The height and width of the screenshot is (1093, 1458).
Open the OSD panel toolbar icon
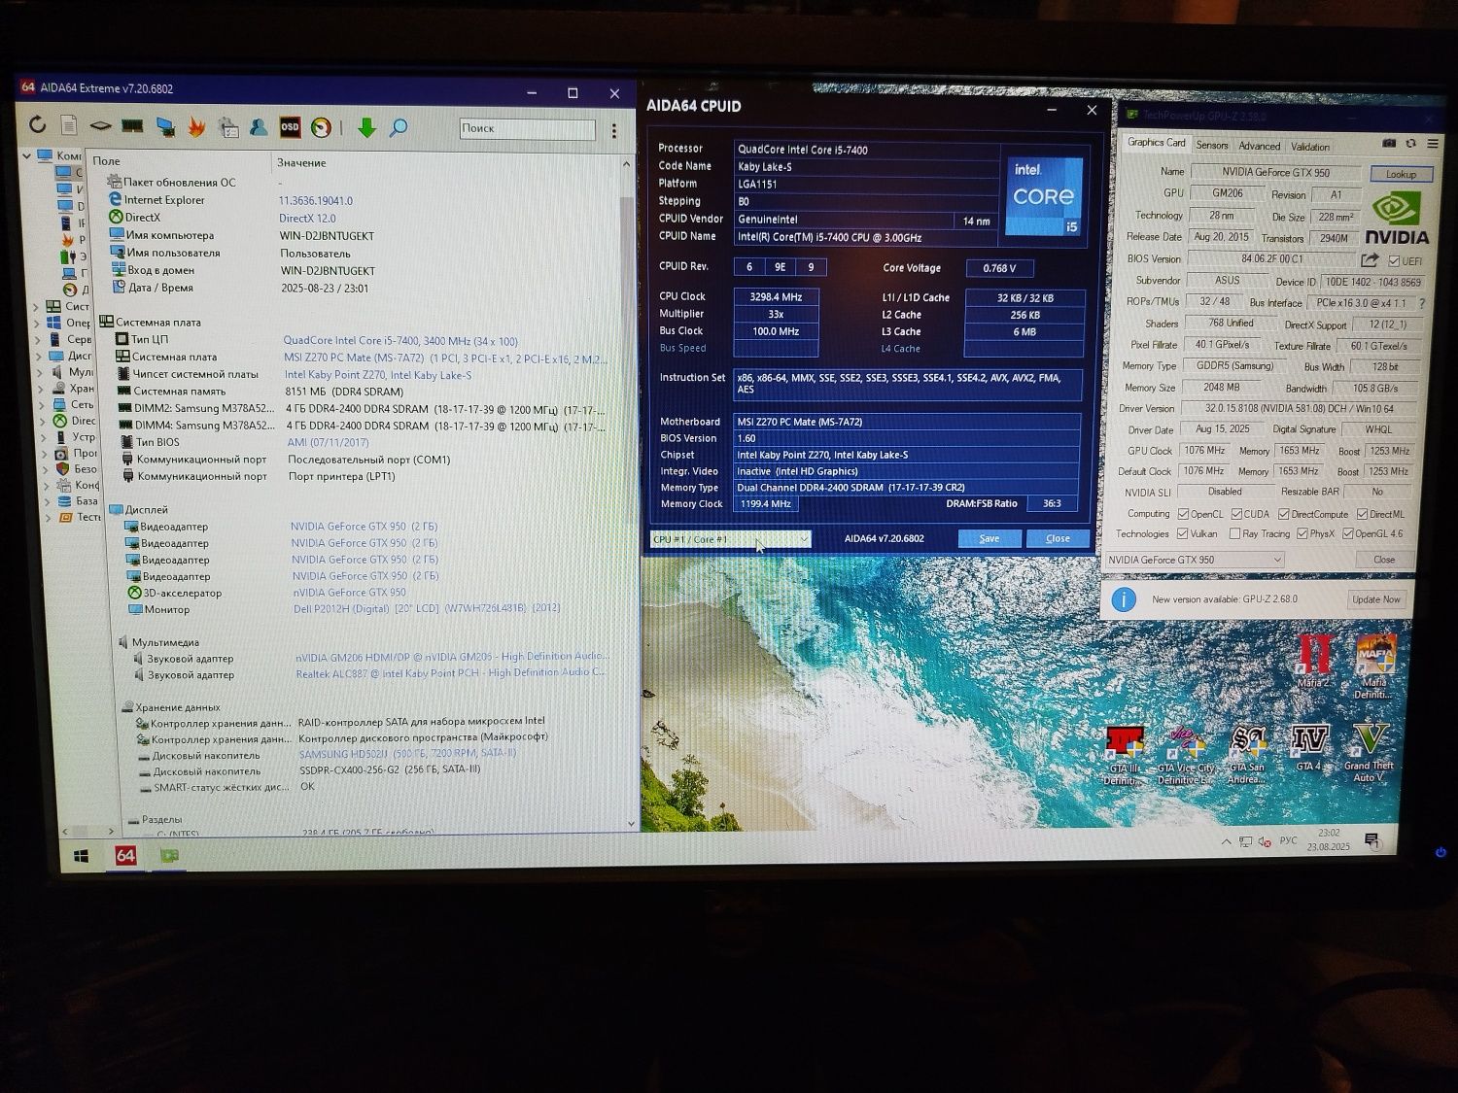(x=290, y=127)
